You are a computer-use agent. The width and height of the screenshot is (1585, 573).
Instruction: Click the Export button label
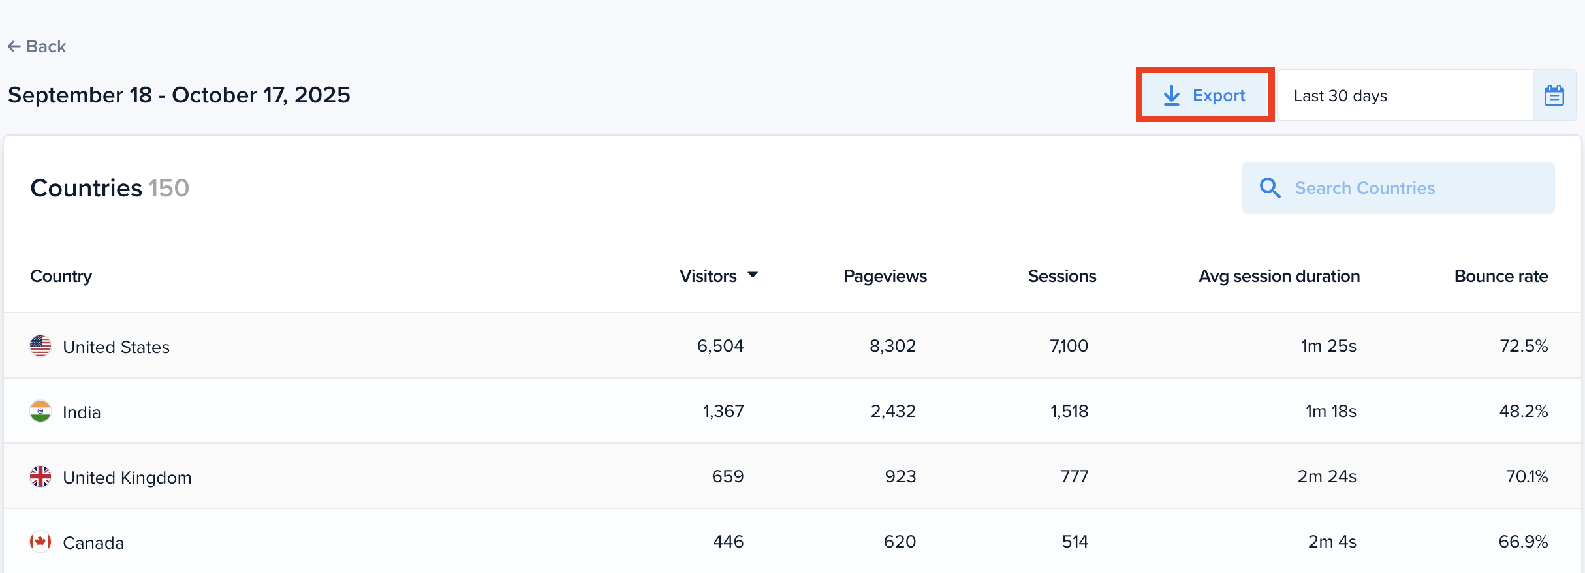pos(1218,96)
